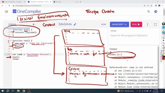Viewport: 165px width, 93px height.
Task: Collapse function one at line 1
Action: 11,30
